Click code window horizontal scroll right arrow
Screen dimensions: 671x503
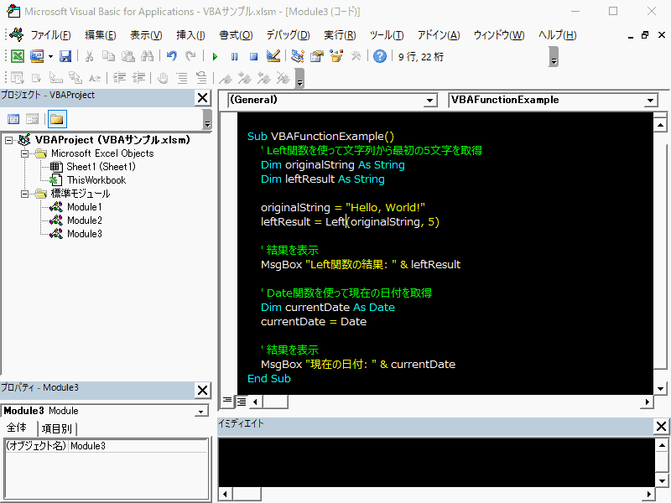click(x=647, y=402)
